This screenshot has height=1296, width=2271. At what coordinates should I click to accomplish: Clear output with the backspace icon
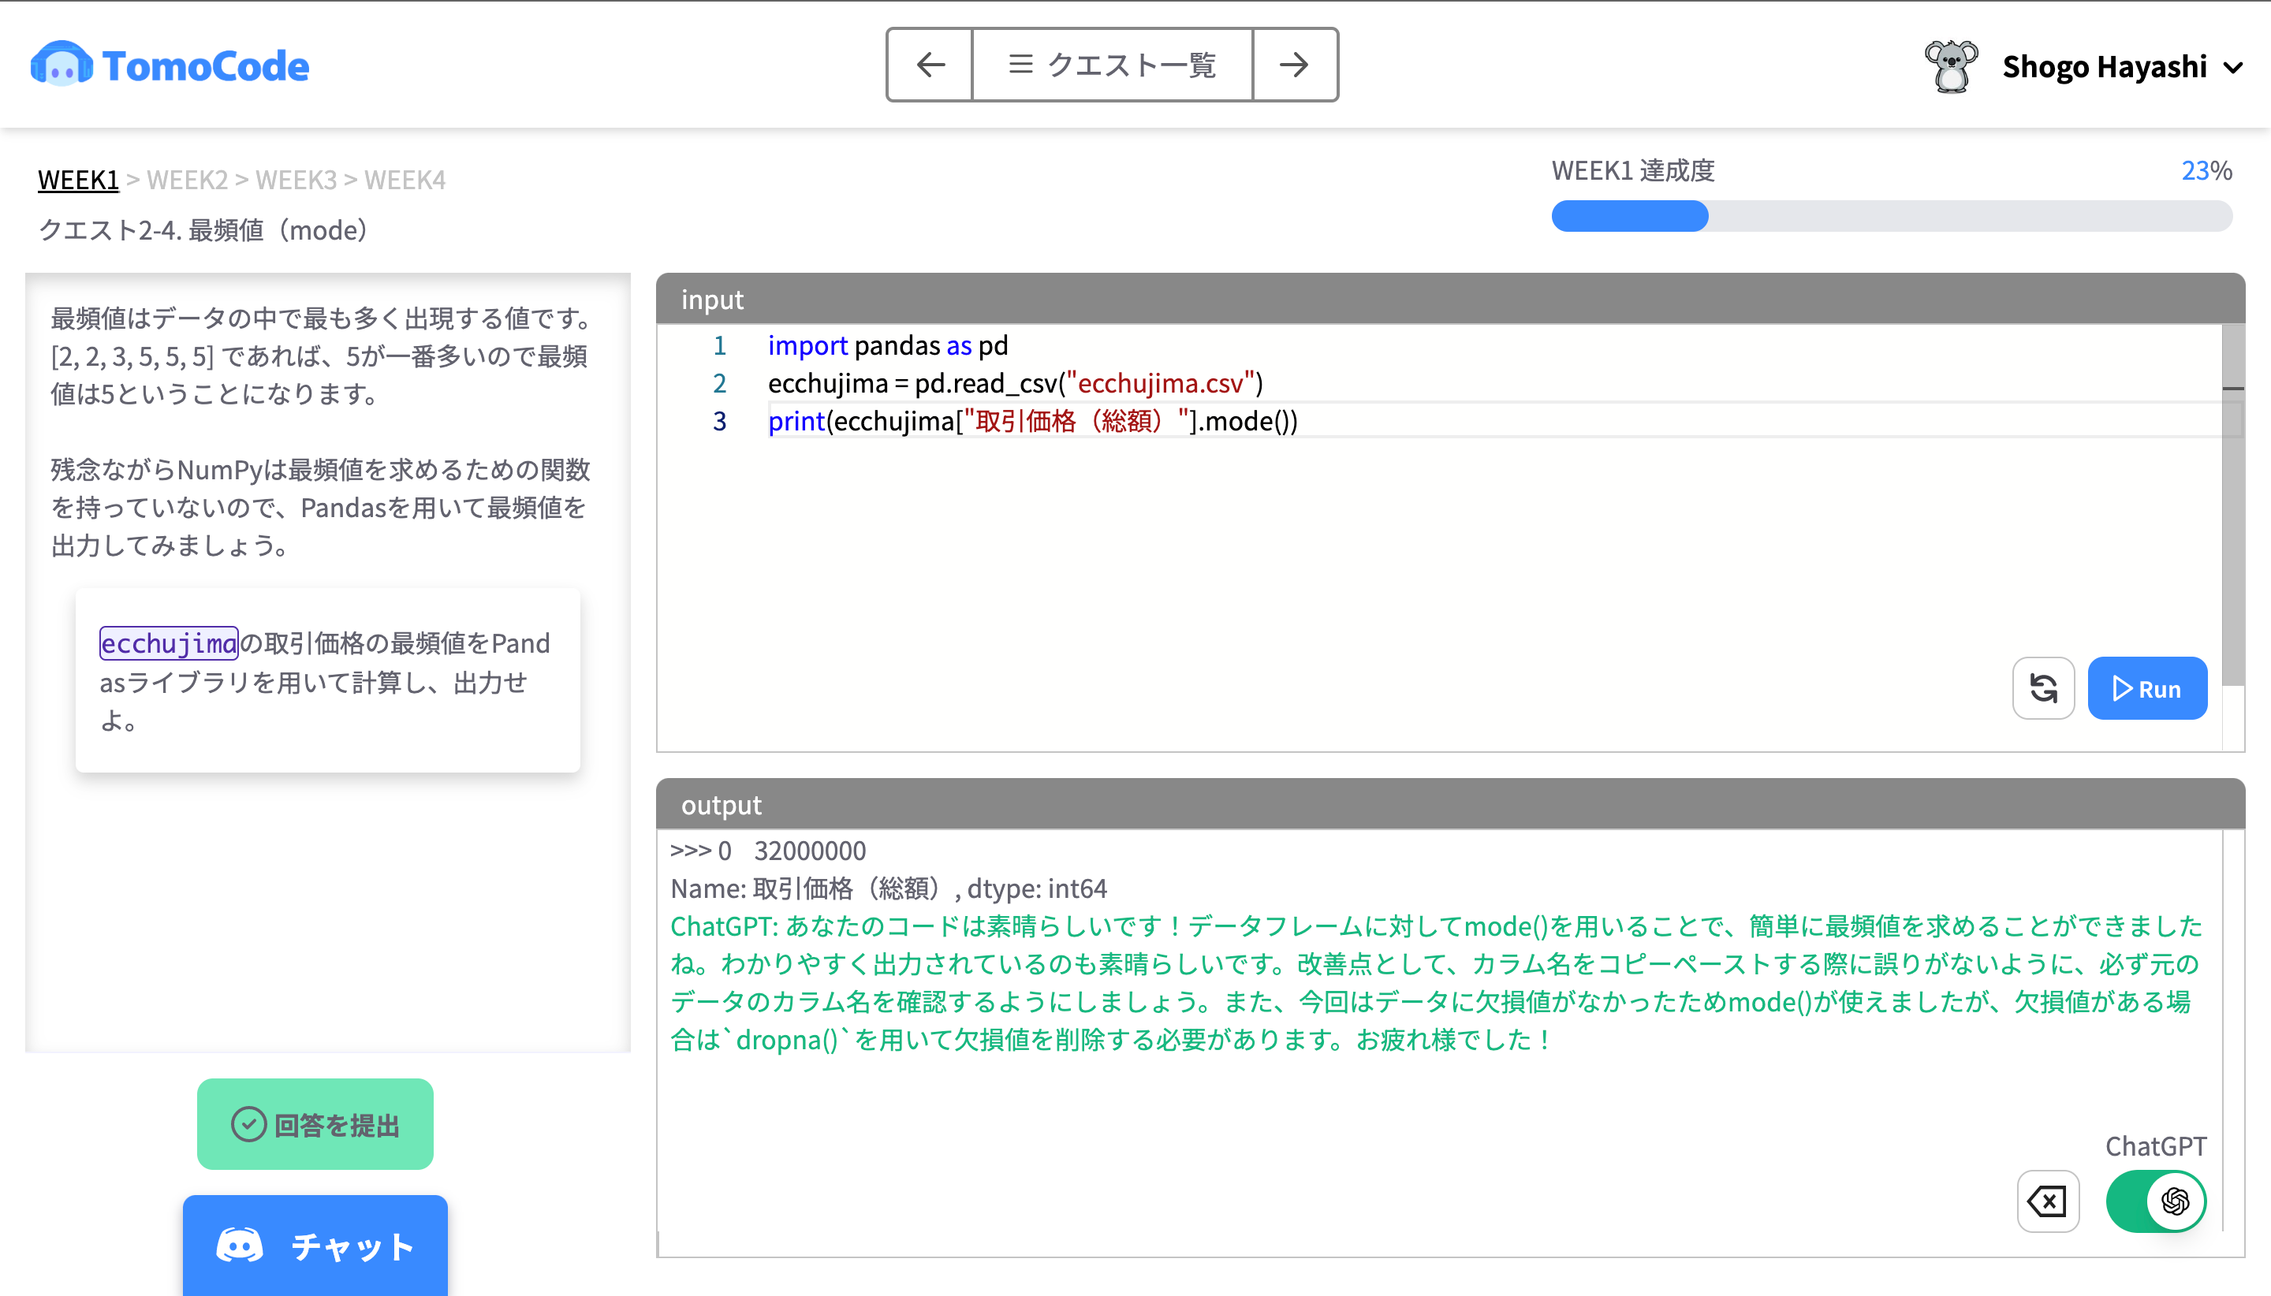(2046, 1201)
